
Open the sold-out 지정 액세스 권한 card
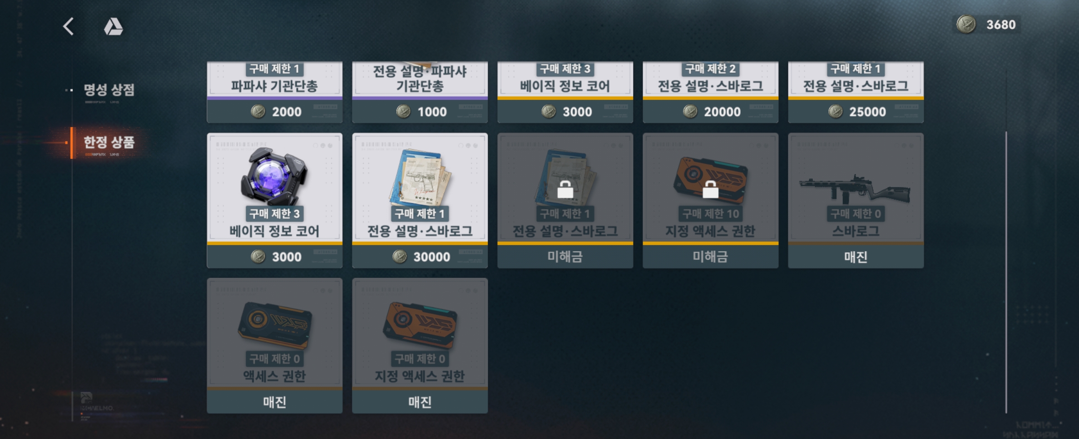pyautogui.click(x=420, y=346)
